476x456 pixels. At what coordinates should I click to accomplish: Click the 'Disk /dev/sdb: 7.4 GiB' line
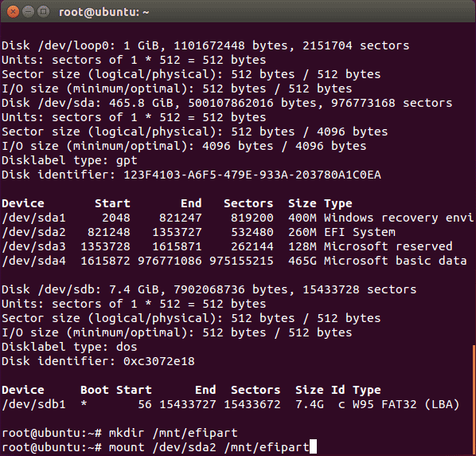209,289
